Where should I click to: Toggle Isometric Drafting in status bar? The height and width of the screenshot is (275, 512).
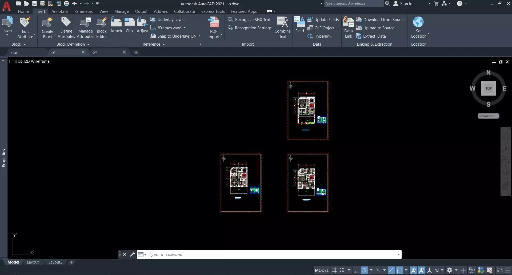(x=378, y=270)
